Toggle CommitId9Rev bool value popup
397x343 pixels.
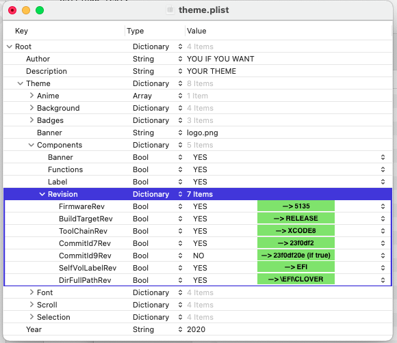[x=383, y=256]
